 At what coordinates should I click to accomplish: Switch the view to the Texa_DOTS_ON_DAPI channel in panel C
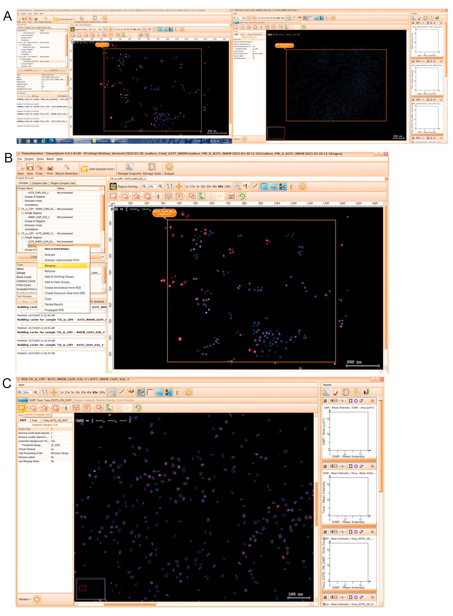[58, 400]
